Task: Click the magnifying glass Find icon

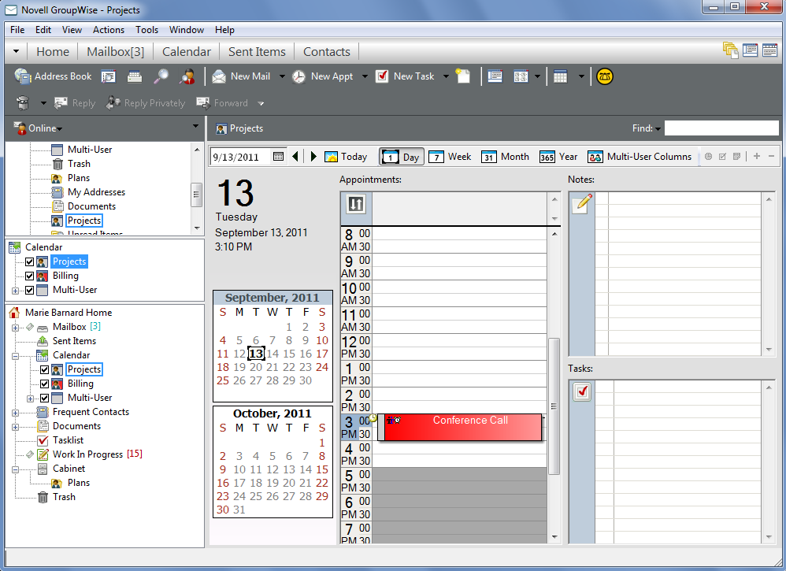Action: pyautogui.click(x=161, y=76)
